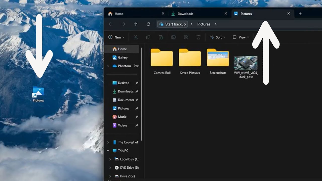Select Local Disk (C:) in the sidebar
The width and height of the screenshot is (322, 181).
[127, 159]
